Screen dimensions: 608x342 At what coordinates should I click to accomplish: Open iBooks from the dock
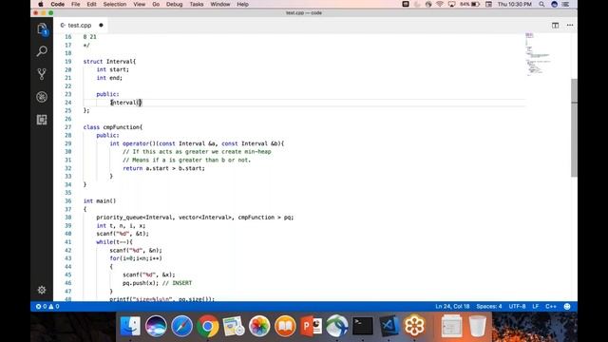point(285,326)
